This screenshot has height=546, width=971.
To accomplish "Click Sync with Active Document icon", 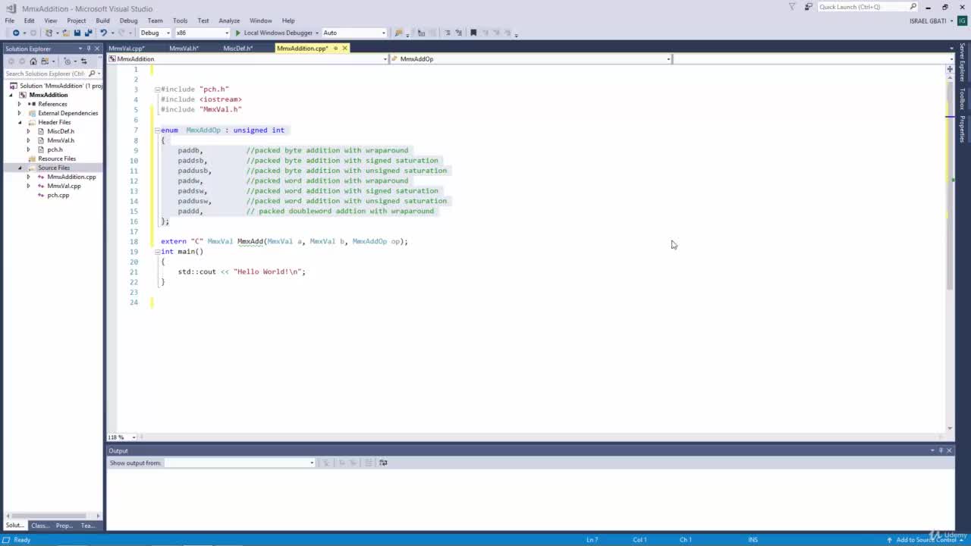I will tap(83, 61).
